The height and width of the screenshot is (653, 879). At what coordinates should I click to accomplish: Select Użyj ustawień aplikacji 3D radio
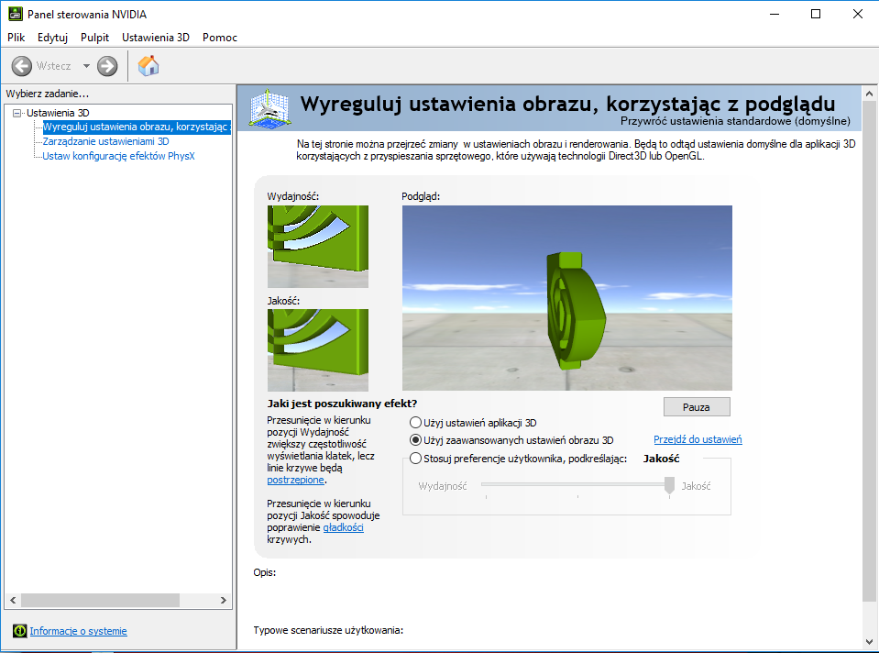(x=415, y=423)
